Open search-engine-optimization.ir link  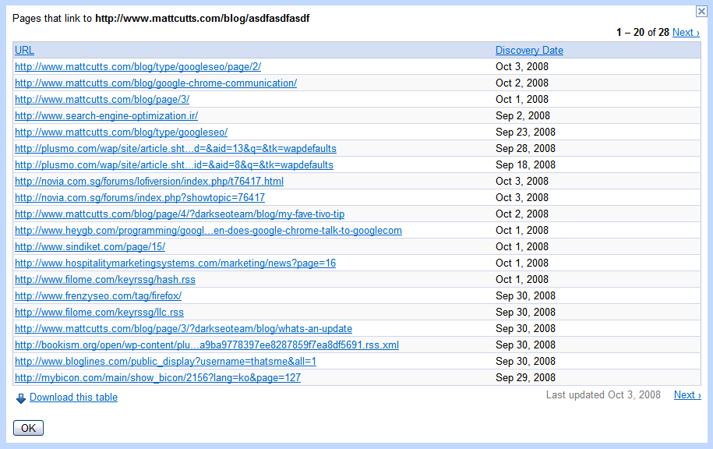[106, 116]
